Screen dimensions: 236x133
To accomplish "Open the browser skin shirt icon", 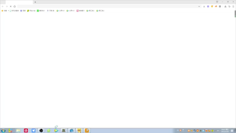I will pyautogui.click(x=217, y=2).
